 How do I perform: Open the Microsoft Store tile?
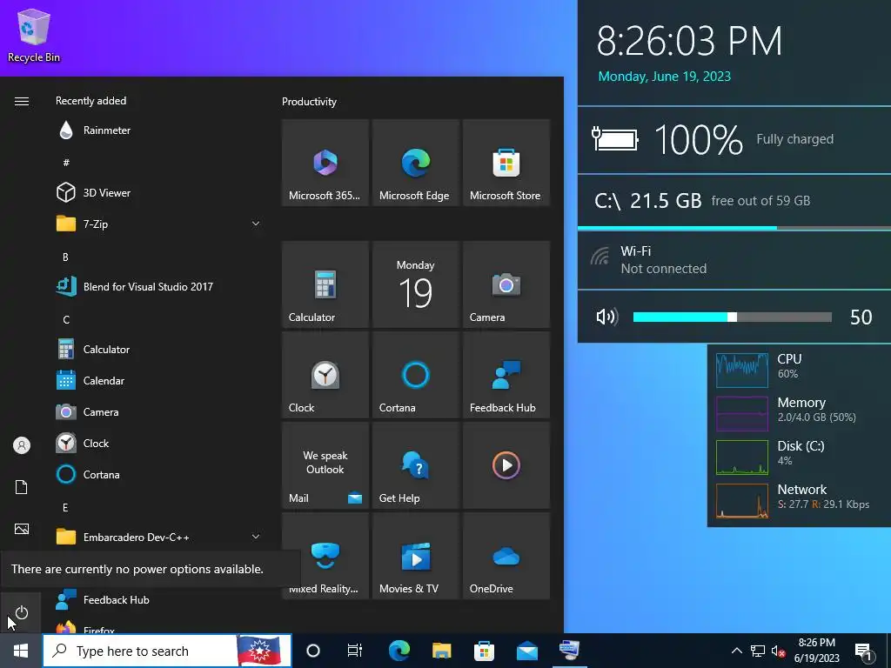click(506, 163)
